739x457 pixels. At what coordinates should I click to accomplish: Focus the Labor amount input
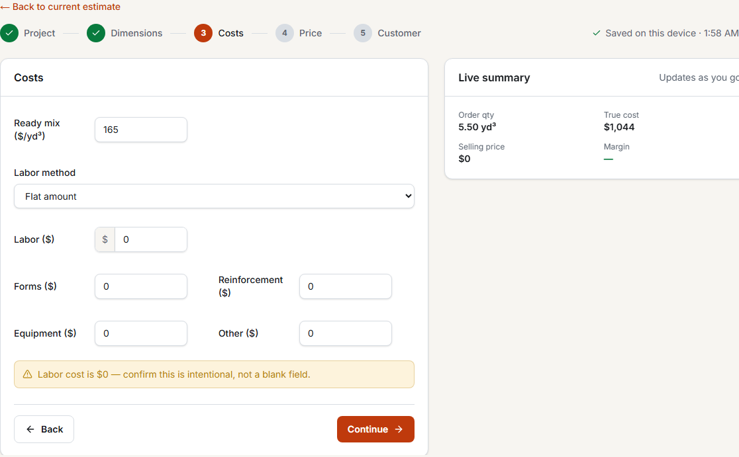[151, 239]
